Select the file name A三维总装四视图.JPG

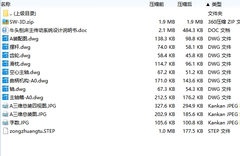point(33,106)
